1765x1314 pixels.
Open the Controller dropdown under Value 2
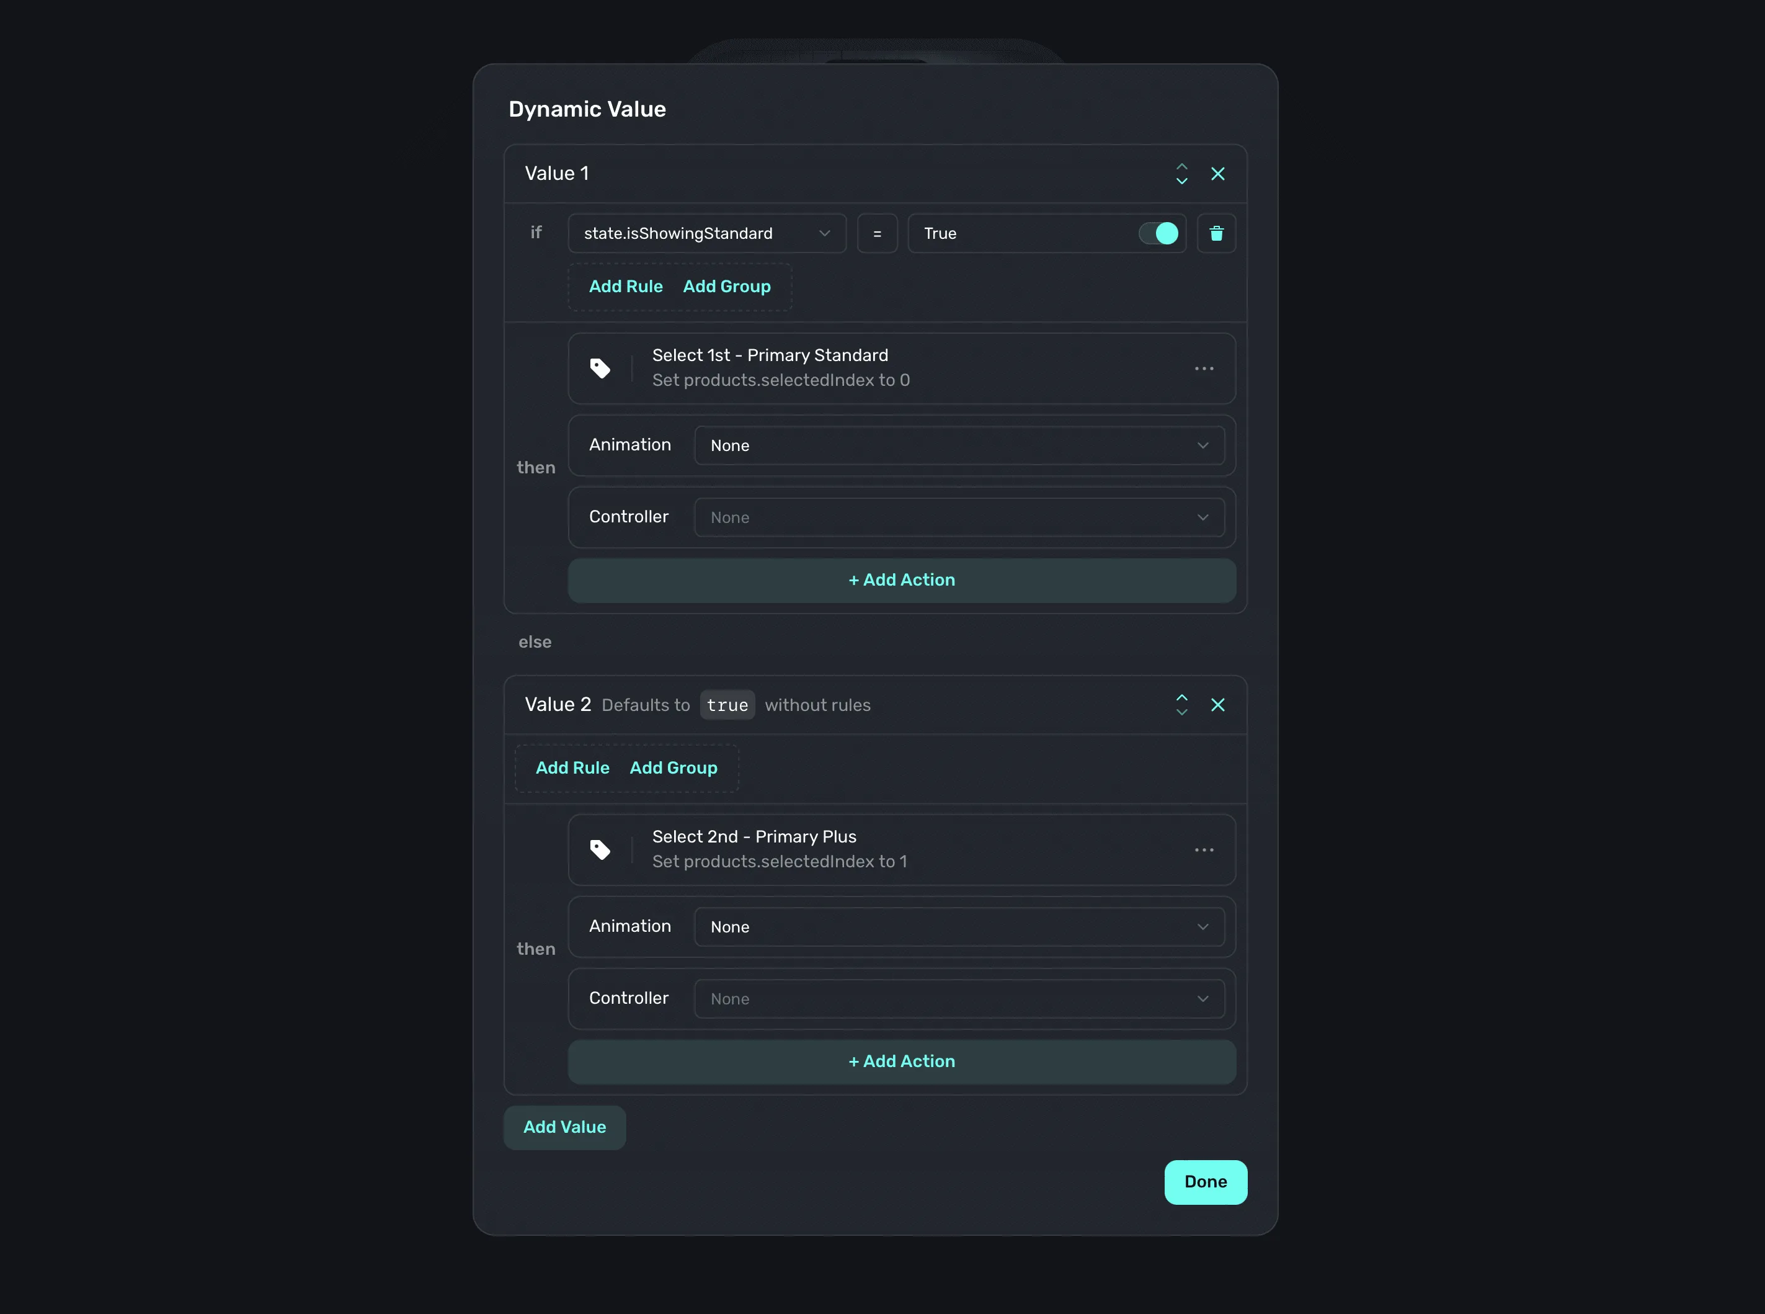[x=959, y=998]
